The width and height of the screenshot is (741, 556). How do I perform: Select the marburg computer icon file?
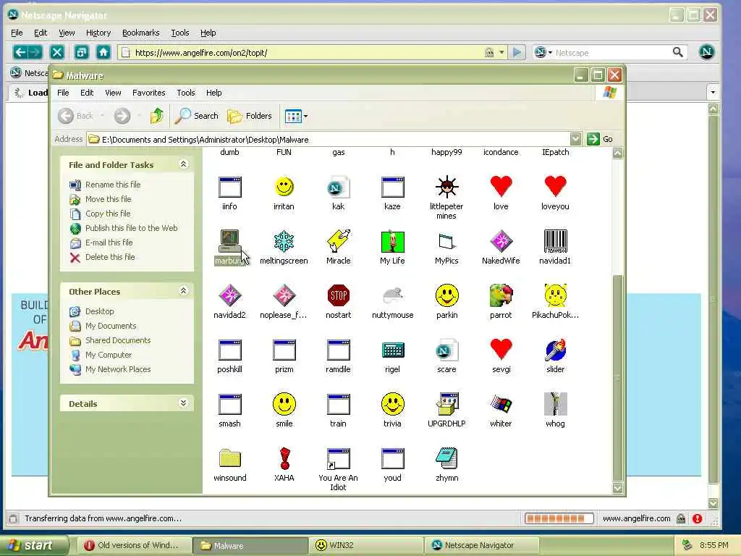click(x=229, y=241)
